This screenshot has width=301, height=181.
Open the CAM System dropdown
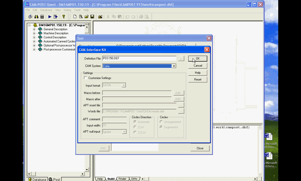point(174,66)
